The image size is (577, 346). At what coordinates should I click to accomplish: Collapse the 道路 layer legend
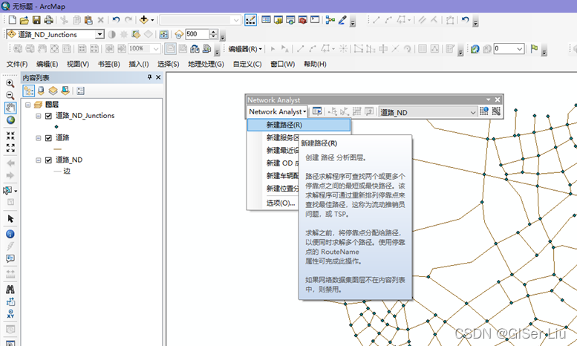[x=39, y=138]
